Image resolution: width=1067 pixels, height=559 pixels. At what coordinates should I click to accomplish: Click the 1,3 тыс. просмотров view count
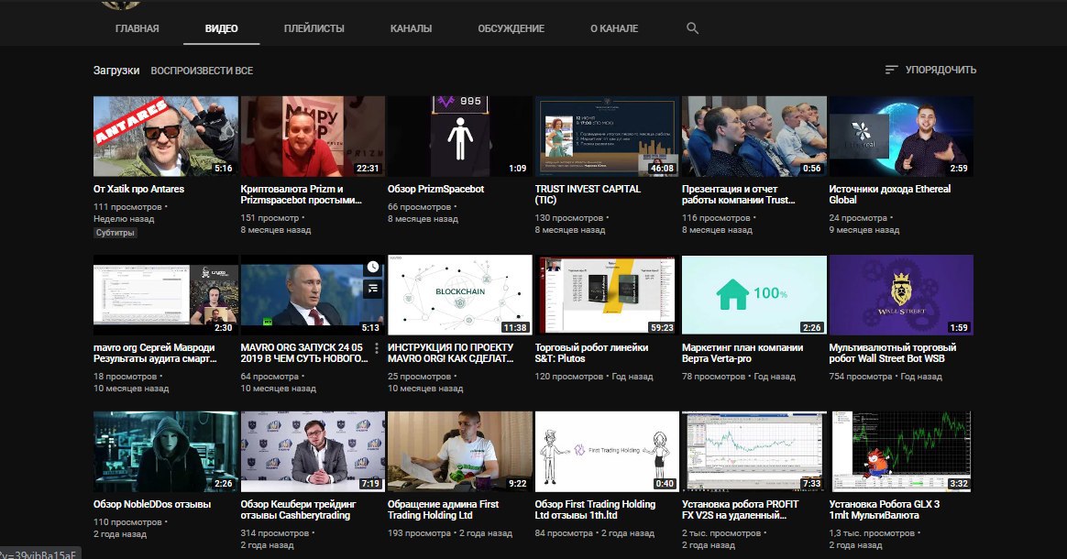(x=872, y=534)
